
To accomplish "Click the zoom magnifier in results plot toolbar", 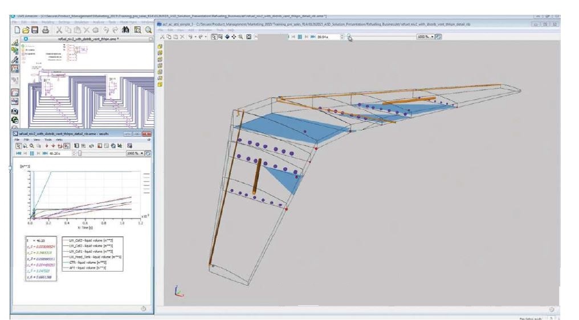I will pyautogui.click(x=25, y=146).
